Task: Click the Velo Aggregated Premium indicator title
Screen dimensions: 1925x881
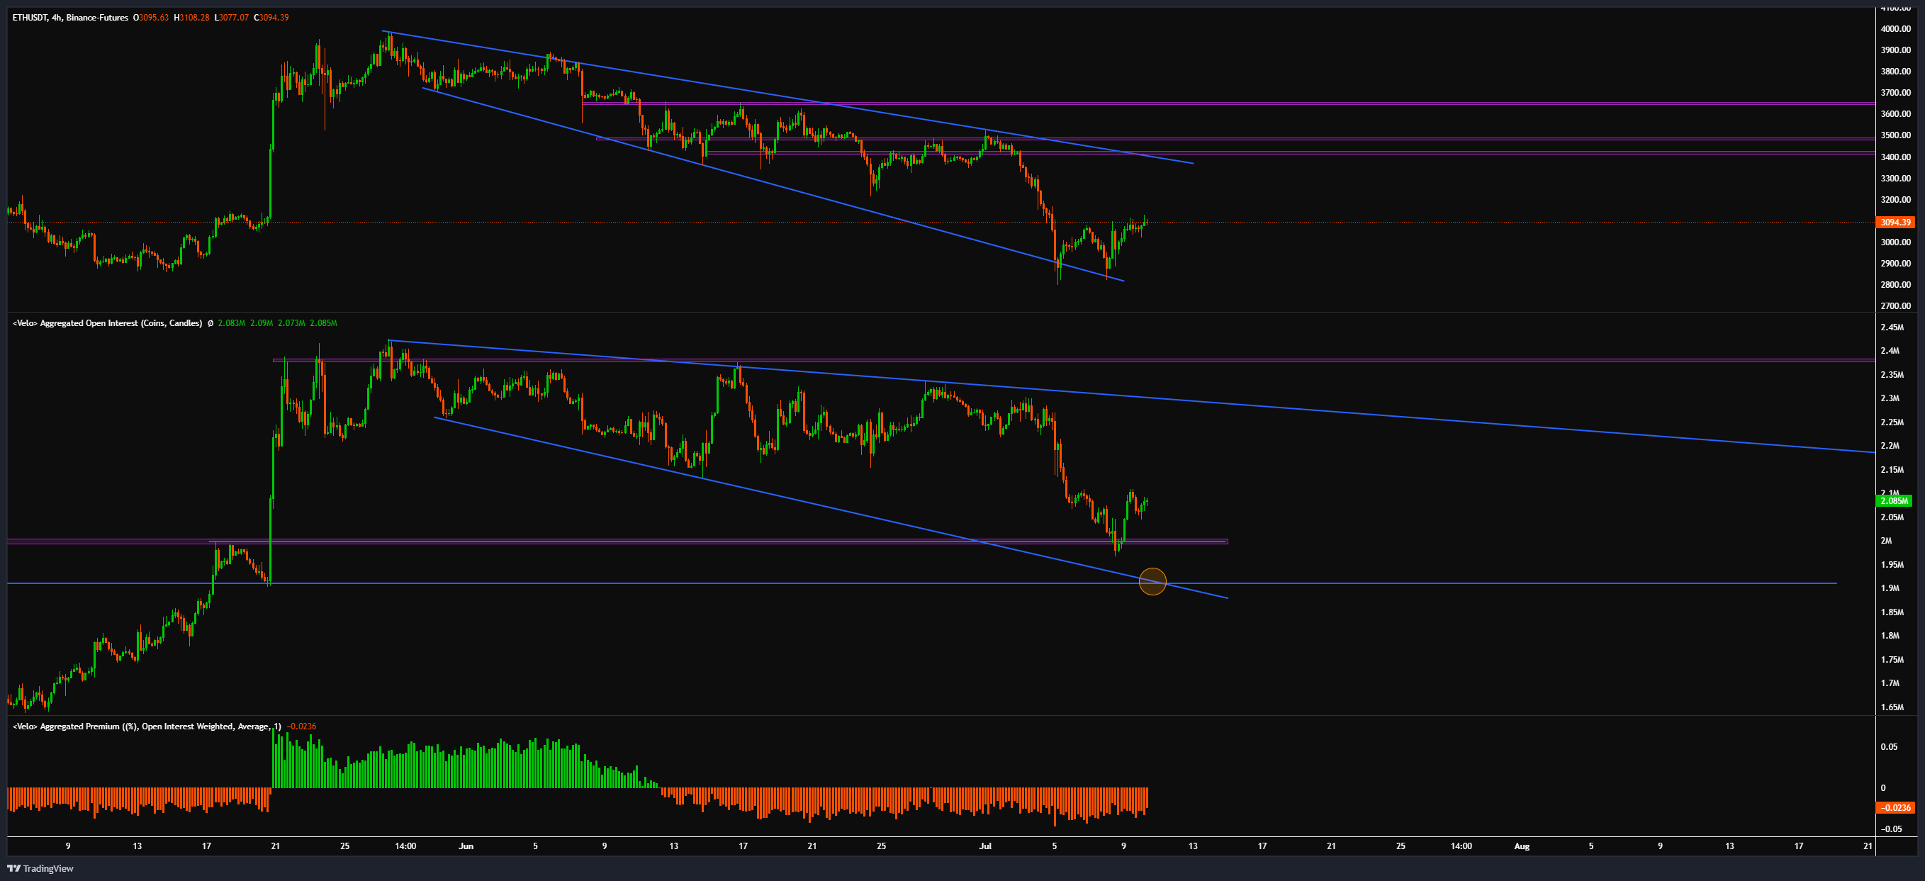Action: pos(147,726)
